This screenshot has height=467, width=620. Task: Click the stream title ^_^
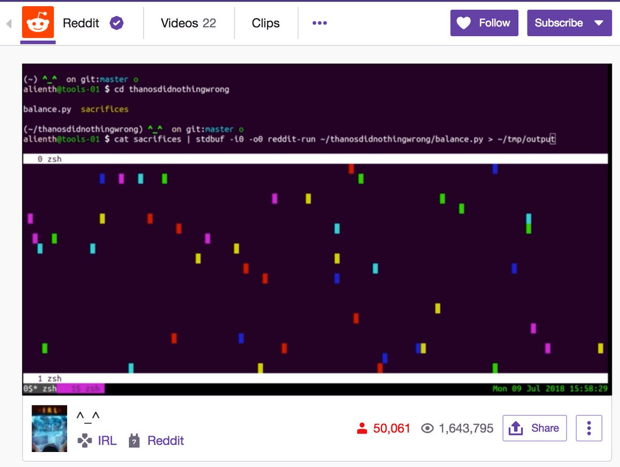click(x=88, y=416)
